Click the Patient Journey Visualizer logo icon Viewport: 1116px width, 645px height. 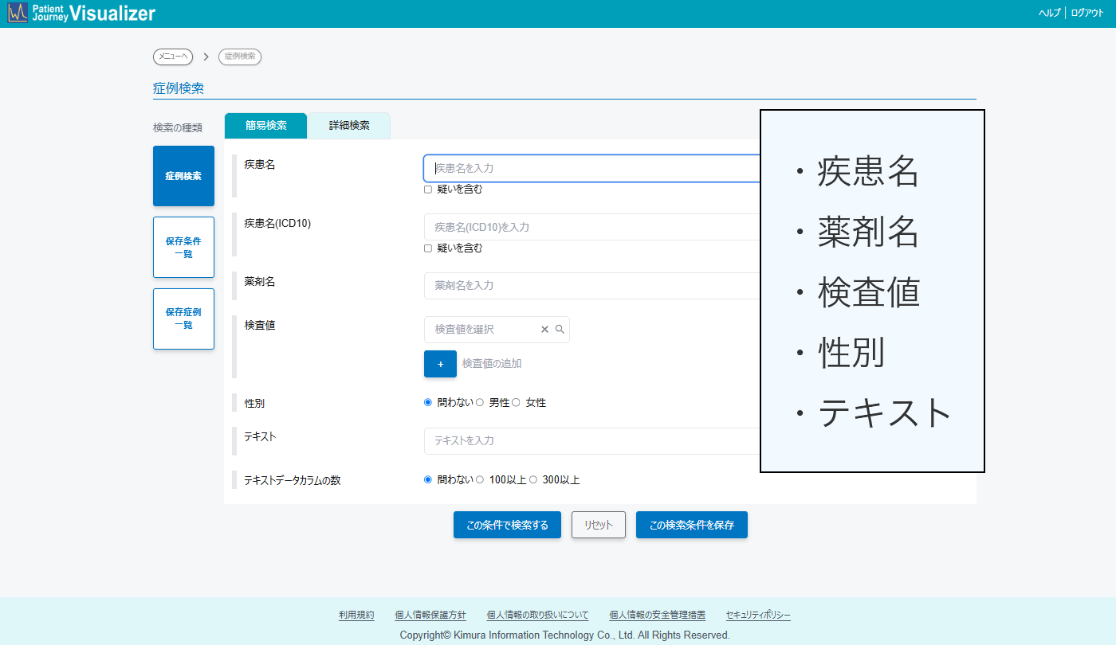18,13
